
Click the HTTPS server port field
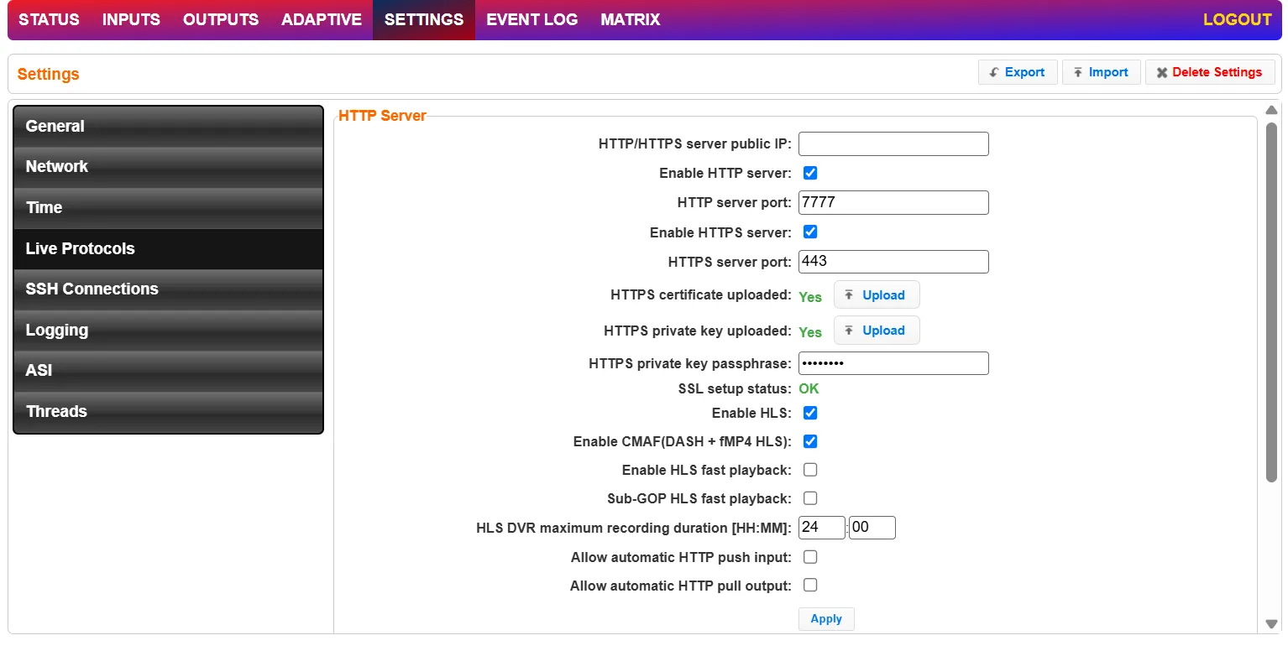pos(893,262)
